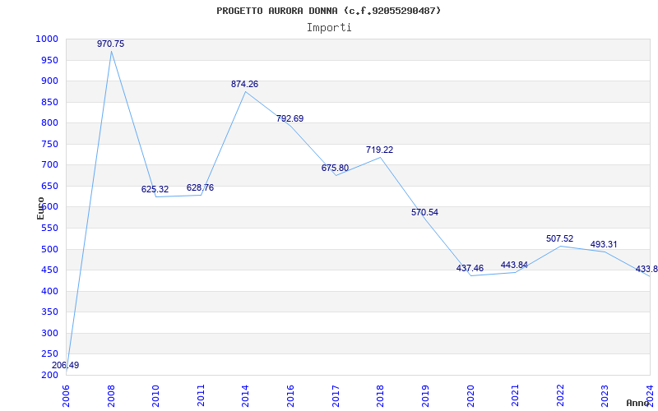Click the 2016 x-axis year label

[291, 395]
